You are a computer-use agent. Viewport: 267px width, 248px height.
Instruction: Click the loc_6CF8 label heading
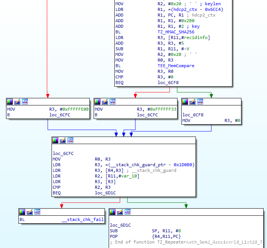193,115
